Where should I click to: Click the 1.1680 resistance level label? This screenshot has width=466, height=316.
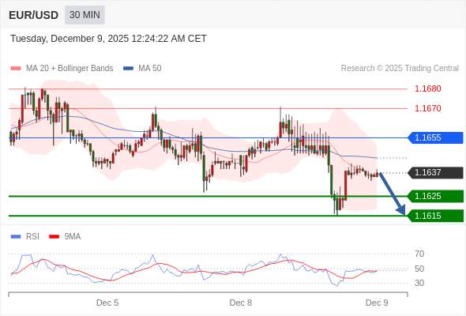point(427,88)
